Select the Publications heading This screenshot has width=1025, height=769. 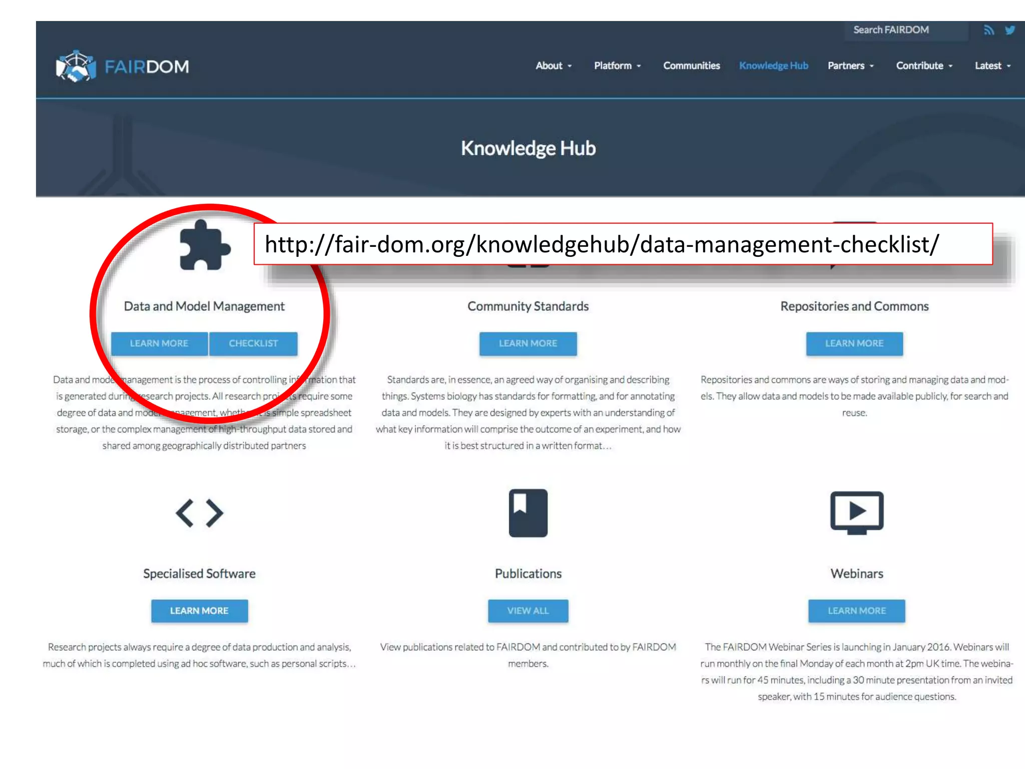coord(528,574)
